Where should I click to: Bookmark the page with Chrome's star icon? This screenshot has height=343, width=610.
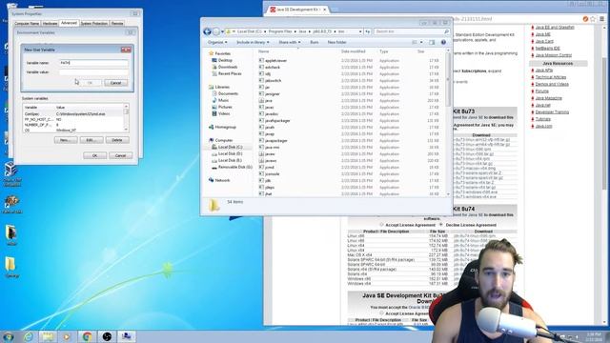(593, 19)
